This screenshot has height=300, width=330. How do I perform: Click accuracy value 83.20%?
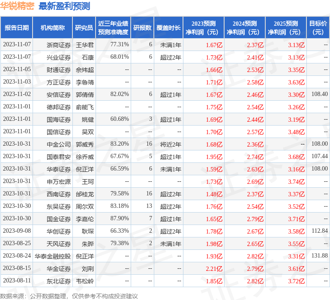pos(120,144)
